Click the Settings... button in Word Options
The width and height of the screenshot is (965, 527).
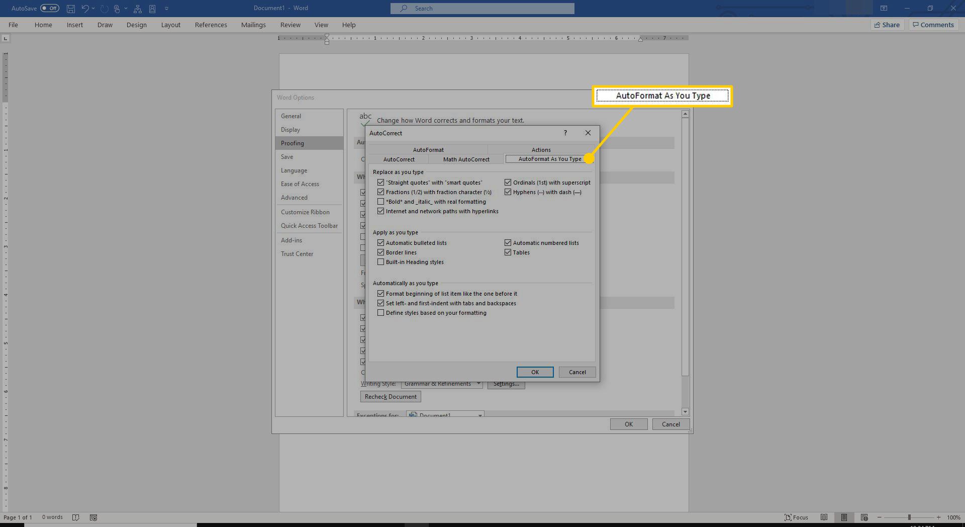click(506, 384)
